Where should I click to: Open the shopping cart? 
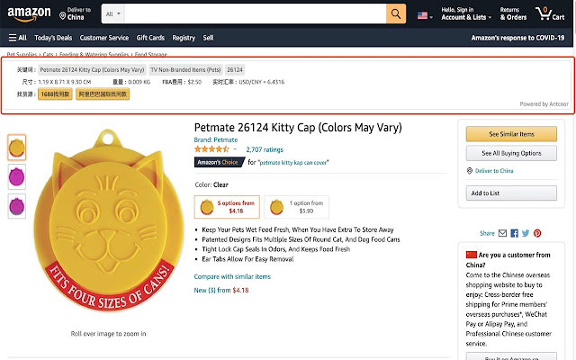click(x=544, y=13)
